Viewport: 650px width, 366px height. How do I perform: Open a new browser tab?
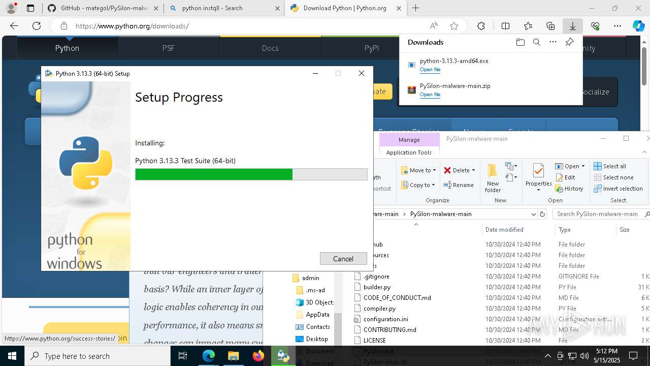pyautogui.click(x=416, y=8)
